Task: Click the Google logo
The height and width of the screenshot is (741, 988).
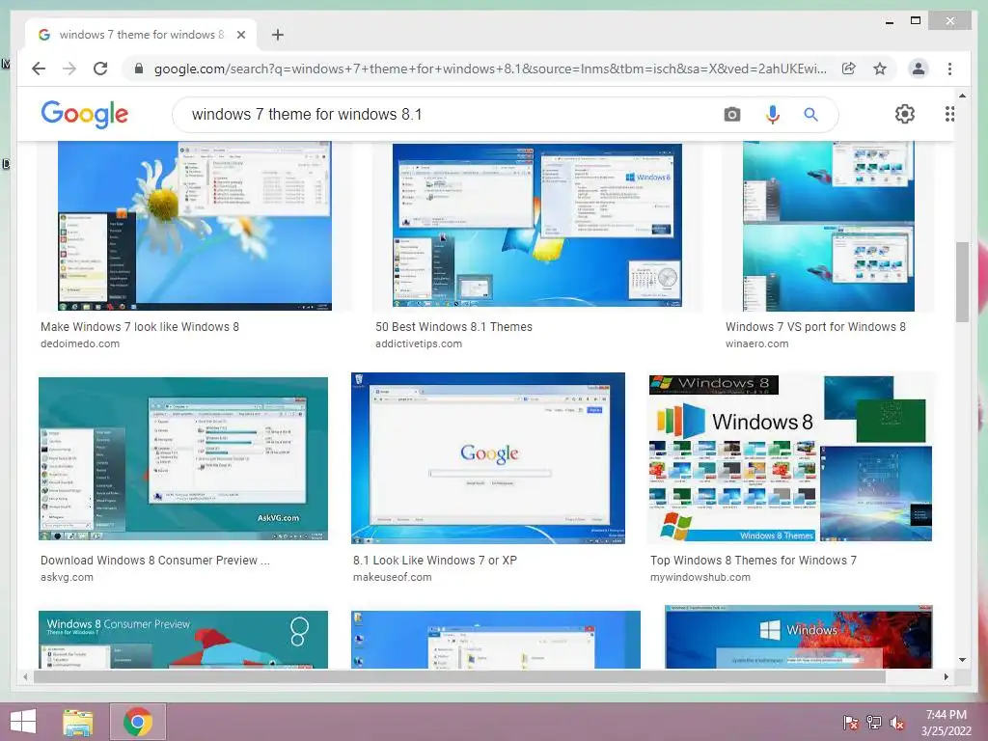Action: point(85,114)
